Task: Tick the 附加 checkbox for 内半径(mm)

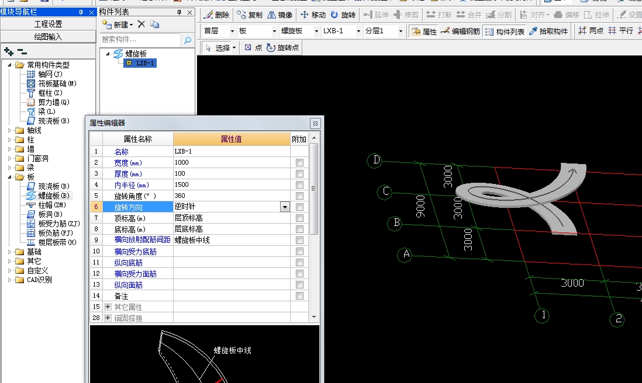Action: point(300,184)
